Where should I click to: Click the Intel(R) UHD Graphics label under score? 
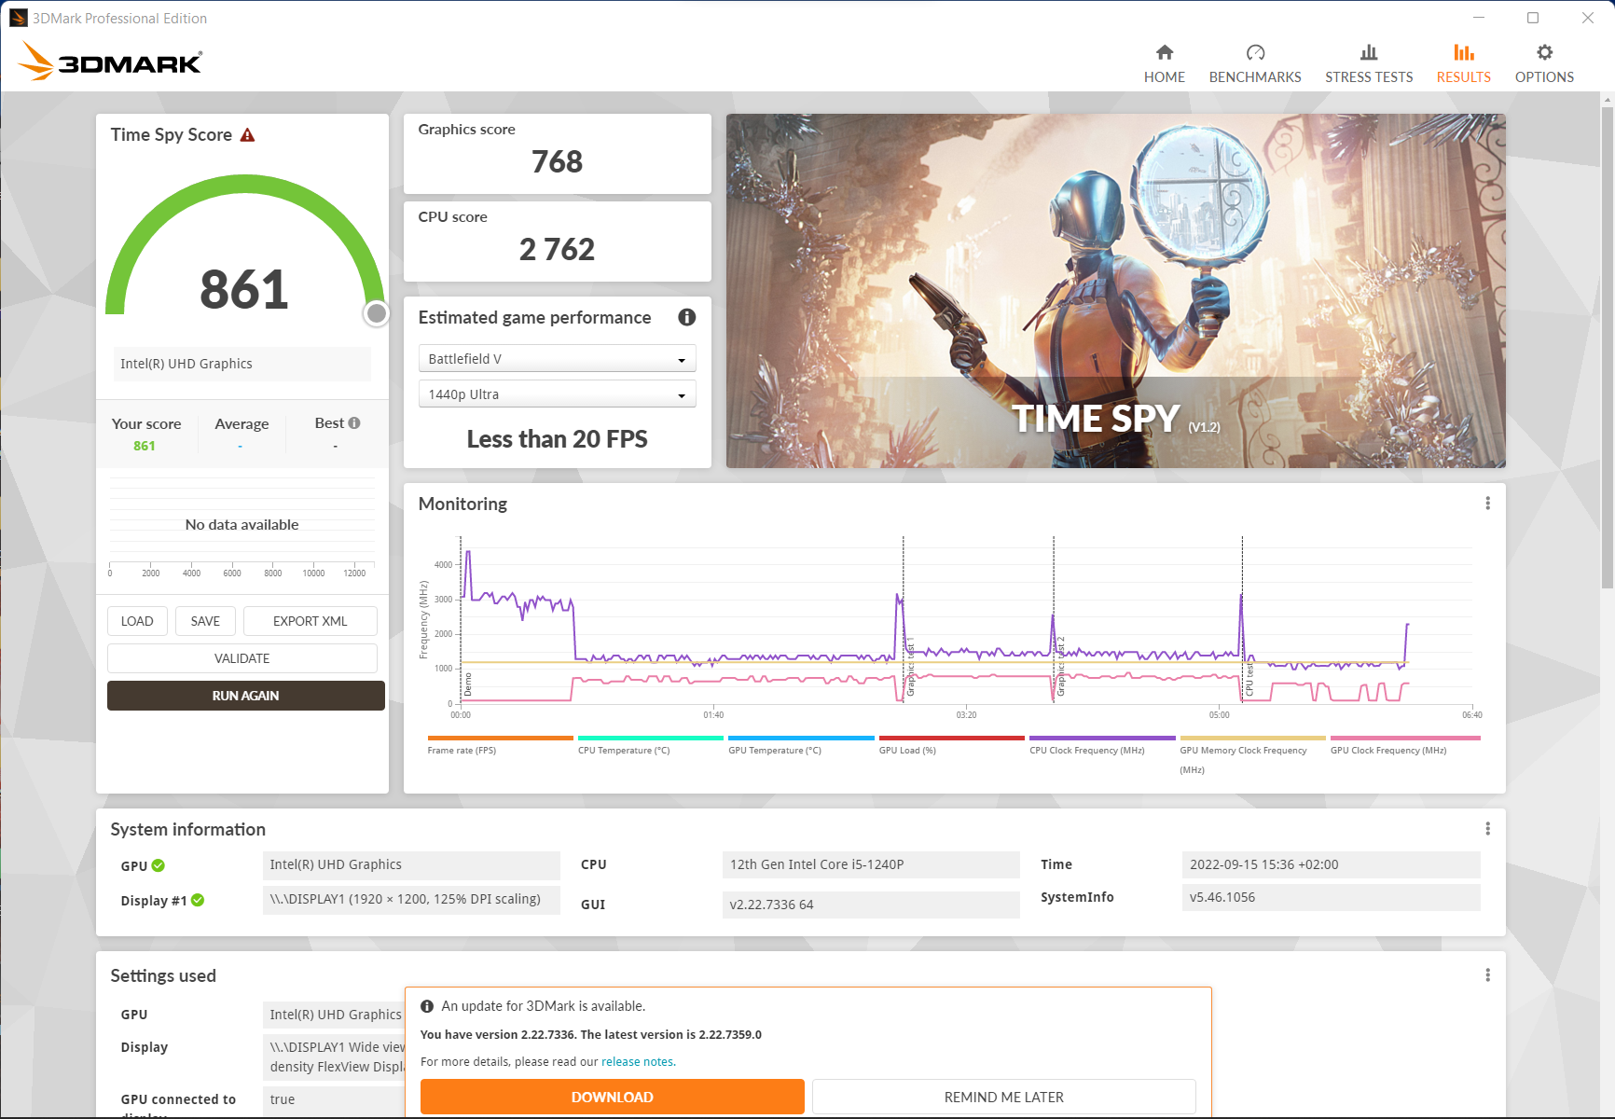click(x=242, y=364)
